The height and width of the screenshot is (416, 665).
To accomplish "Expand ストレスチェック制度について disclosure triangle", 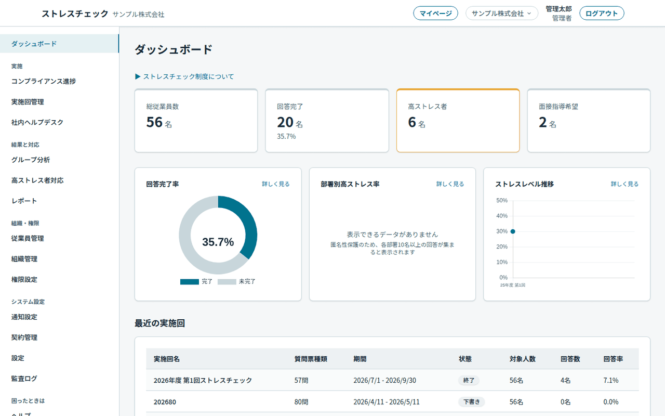I will click(x=184, y=76).
